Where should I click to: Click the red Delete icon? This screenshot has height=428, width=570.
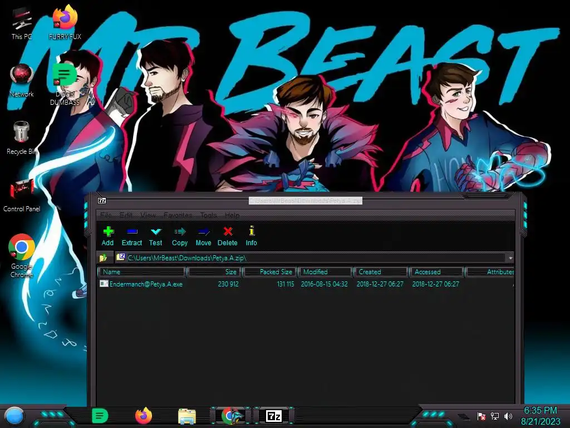pyautogui.click(x=228, y=236)
